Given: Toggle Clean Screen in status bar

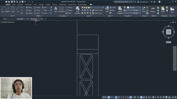Looking at the screenshot, I should (x=173, y=97).
